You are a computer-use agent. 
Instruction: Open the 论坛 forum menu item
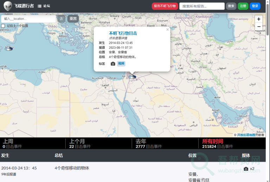tap(44, 6)
